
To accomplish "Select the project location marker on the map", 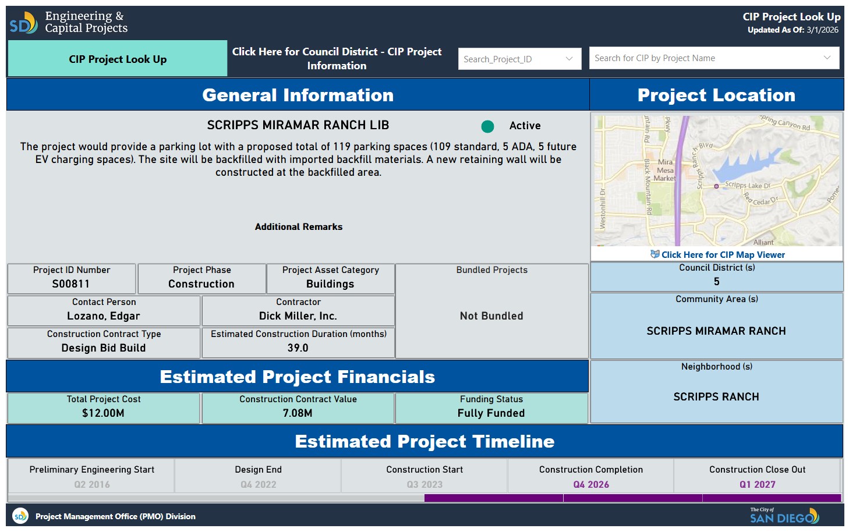I will [716, 186].
